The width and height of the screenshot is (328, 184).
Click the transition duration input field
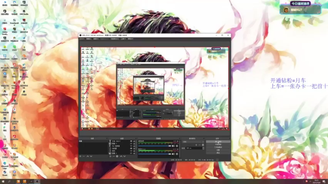[x=194, y=148]
